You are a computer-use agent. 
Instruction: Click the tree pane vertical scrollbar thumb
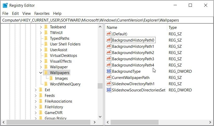click(x=100, y=86)
